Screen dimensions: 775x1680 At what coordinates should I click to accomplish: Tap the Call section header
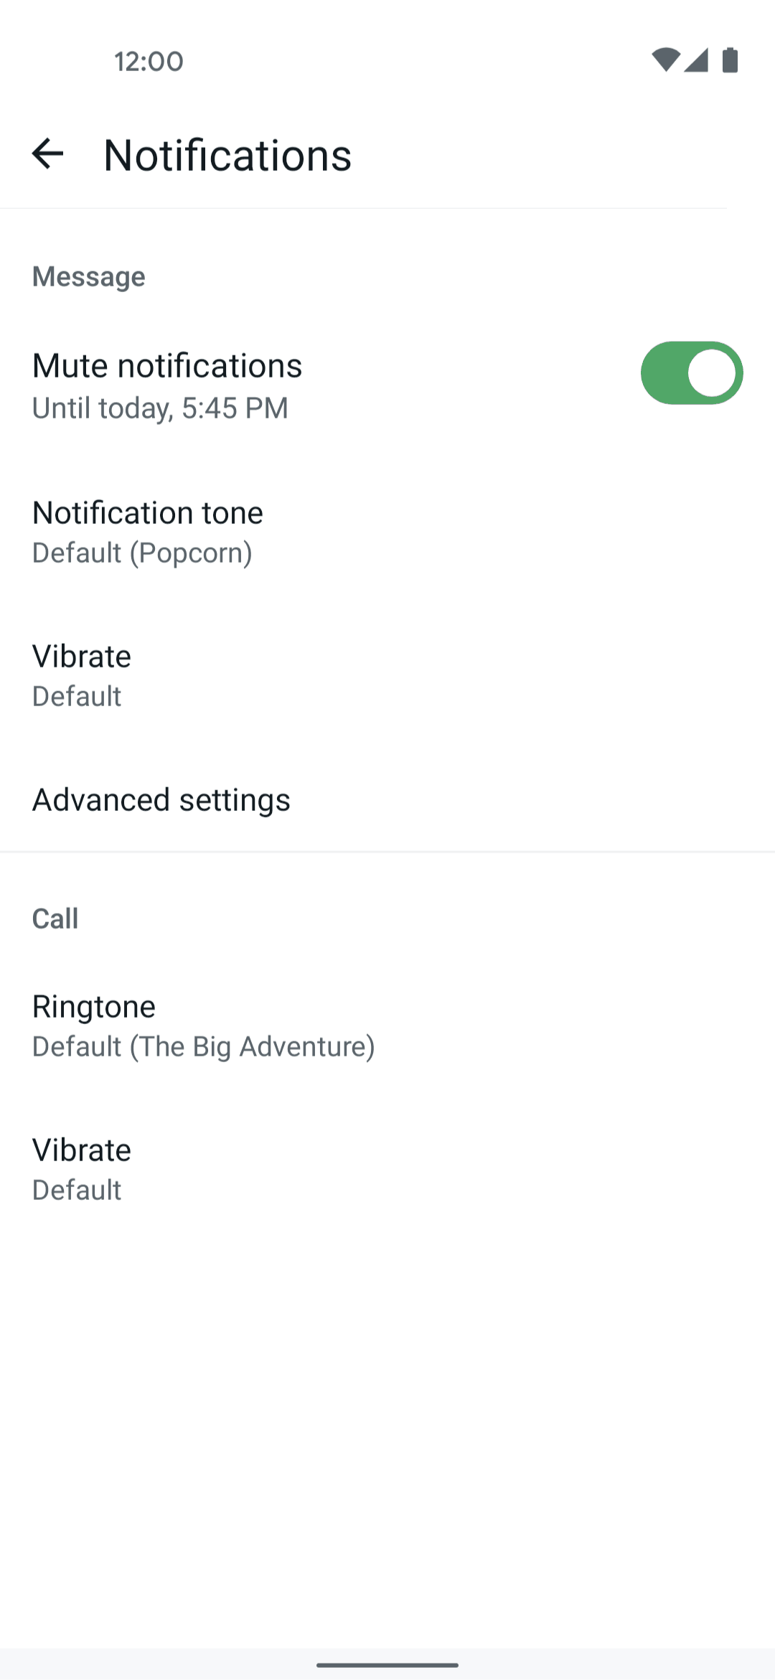(x=55, y=919)
